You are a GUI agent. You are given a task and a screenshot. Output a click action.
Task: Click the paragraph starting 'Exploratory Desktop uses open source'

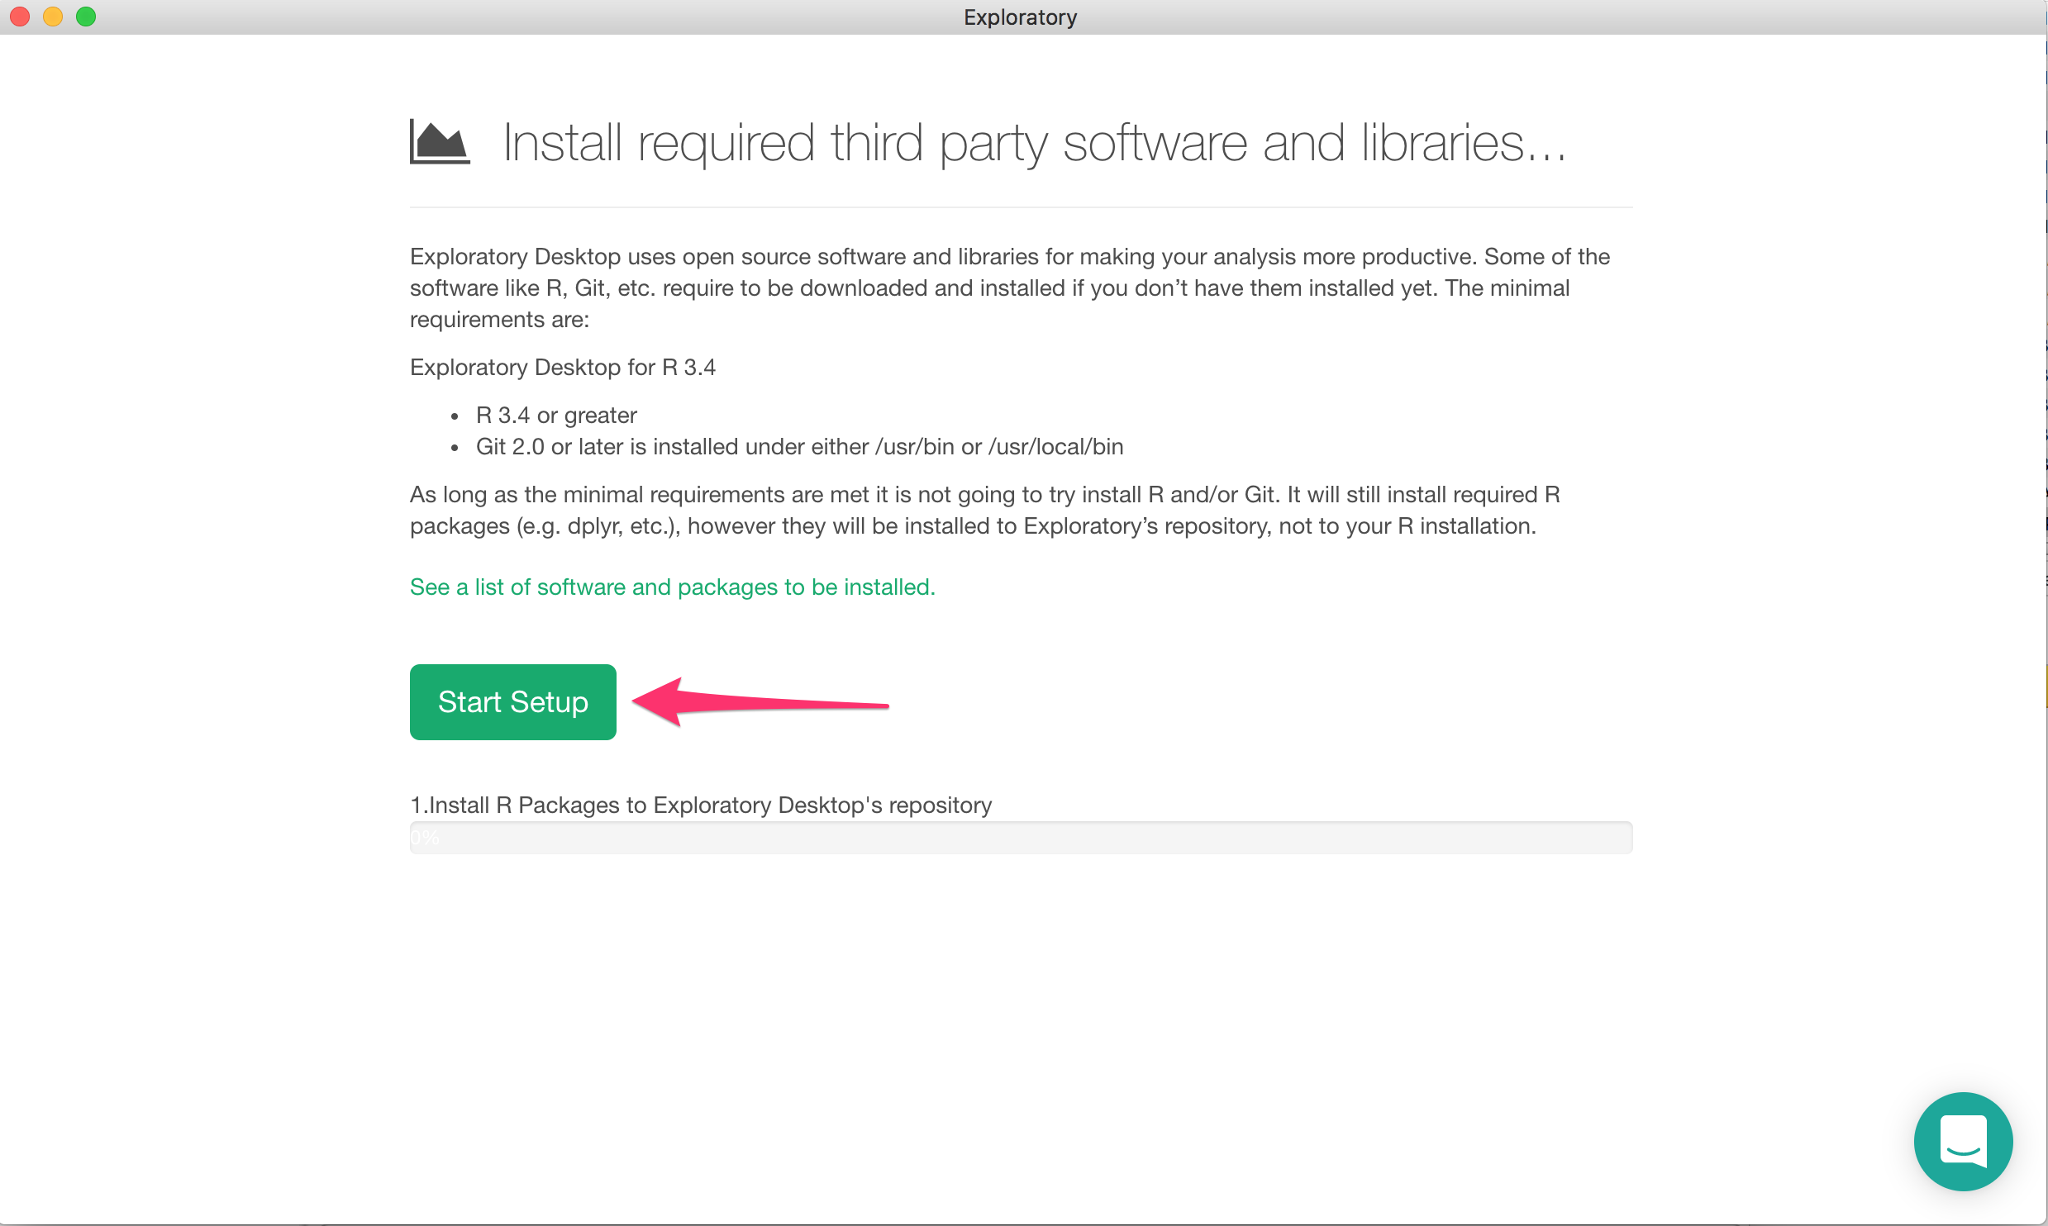[1010, 287]
